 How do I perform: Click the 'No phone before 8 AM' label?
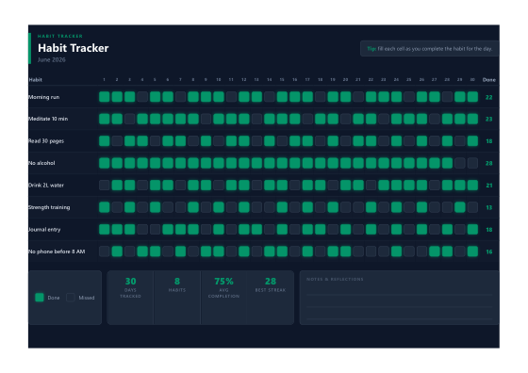57,251
